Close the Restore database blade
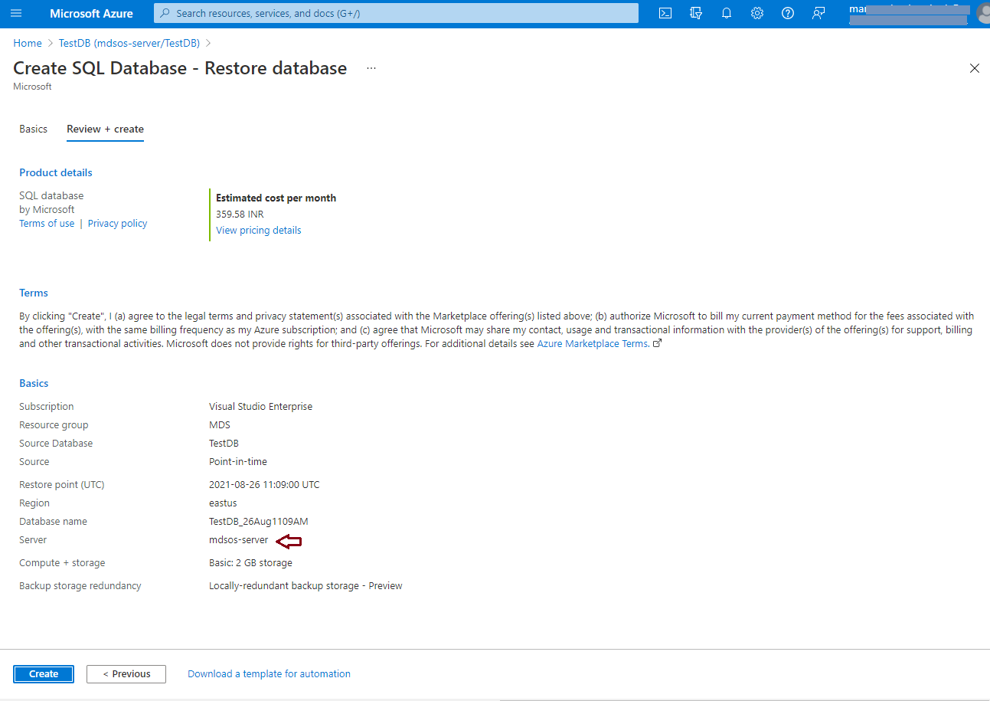The height and width of the screenshot is (701, 990). [x=975, y=68]
